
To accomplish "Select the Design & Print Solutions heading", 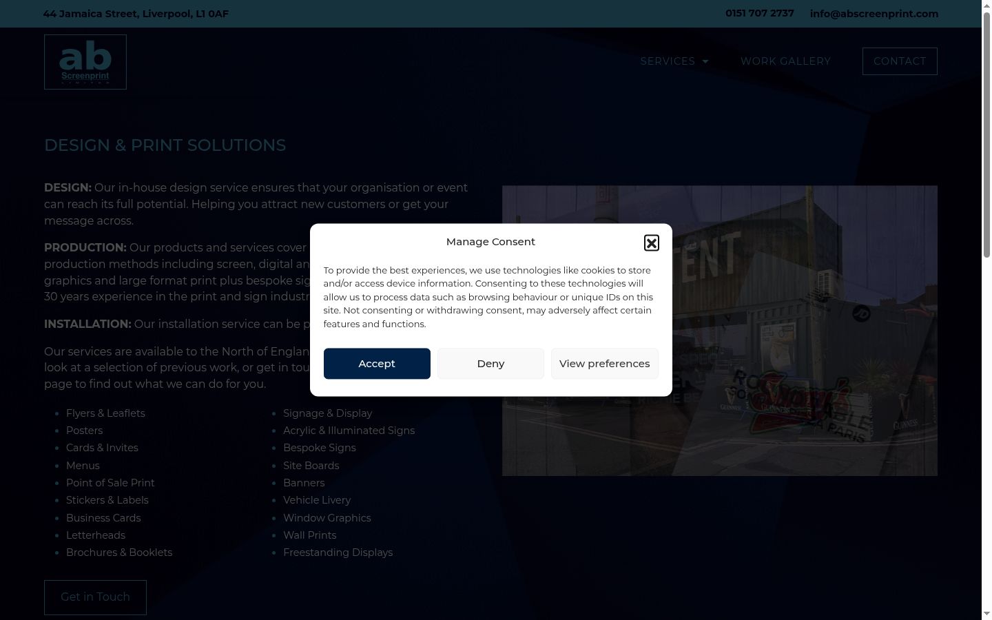I will (165, 145).
